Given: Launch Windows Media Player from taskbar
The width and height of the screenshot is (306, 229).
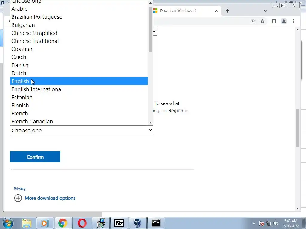Looking at the screenshot, I should (45, 223).
